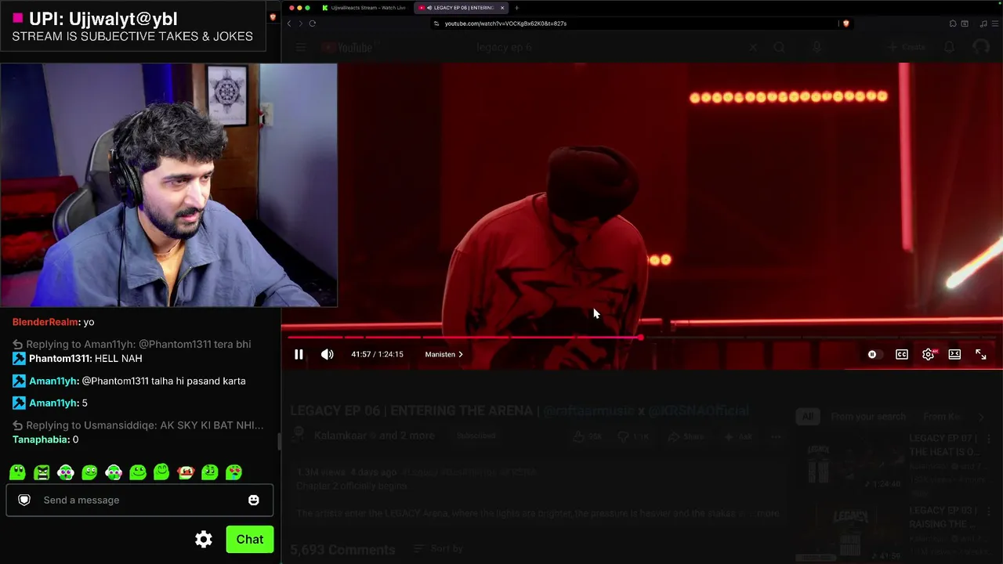Open the Kalamkaar channel link
Image resolution: width=1003 pixels, height=564 pixels.
coord(340,436)
